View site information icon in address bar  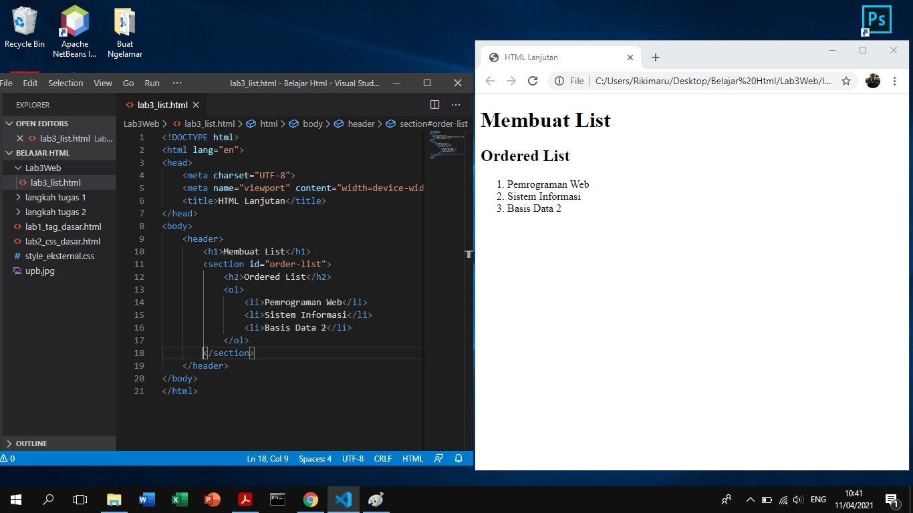coord(559,81)
